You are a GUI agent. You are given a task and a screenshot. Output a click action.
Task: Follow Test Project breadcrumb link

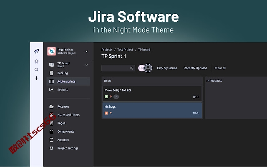pyautogui.click(x=125, y=50)
